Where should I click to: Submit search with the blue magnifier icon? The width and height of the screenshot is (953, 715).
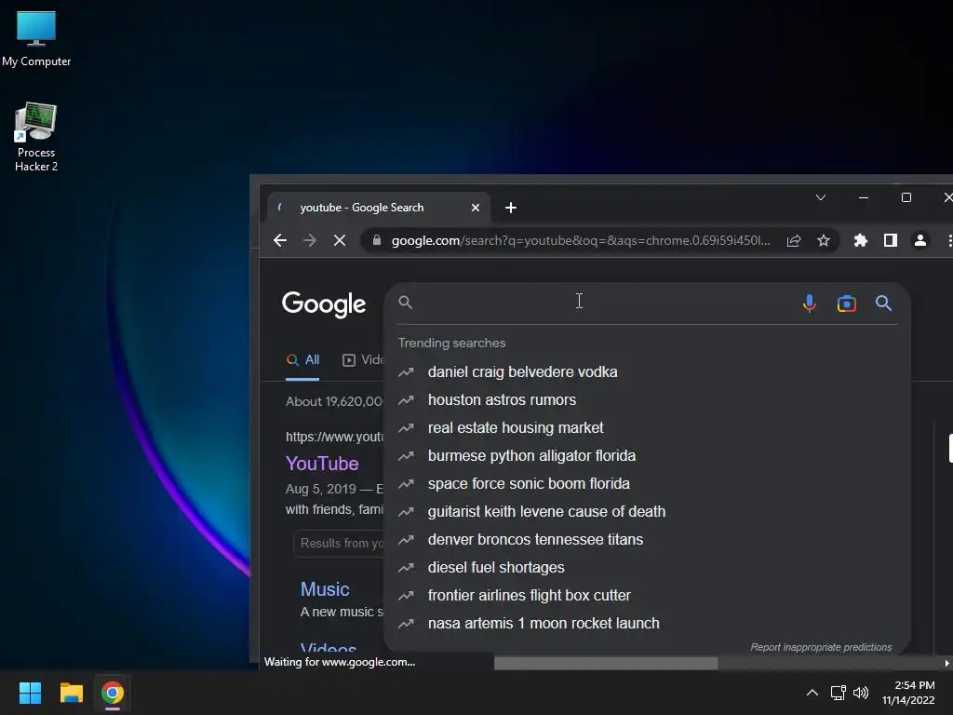(x=884, y=303)
